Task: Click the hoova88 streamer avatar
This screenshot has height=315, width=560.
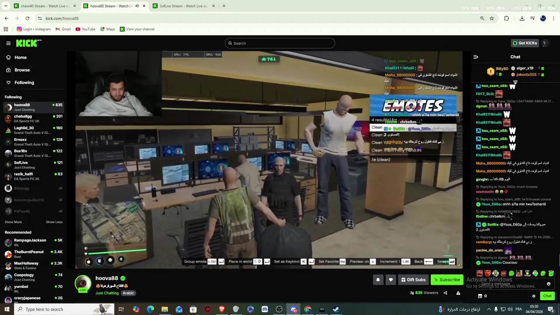Action: (83, 283)
